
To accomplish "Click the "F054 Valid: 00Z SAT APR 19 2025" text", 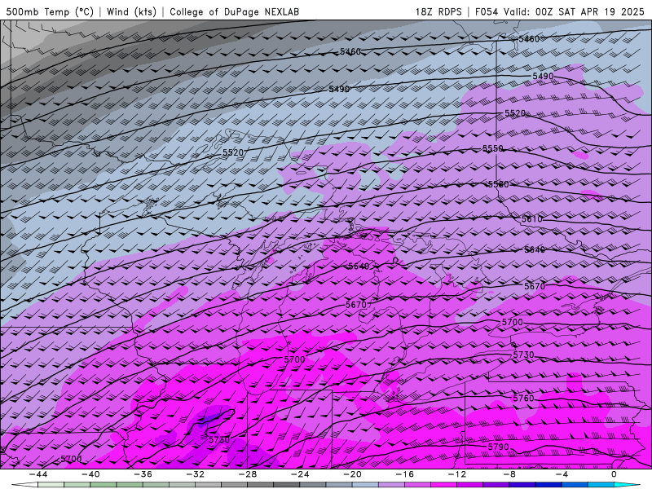I will (x=559, y=11).
